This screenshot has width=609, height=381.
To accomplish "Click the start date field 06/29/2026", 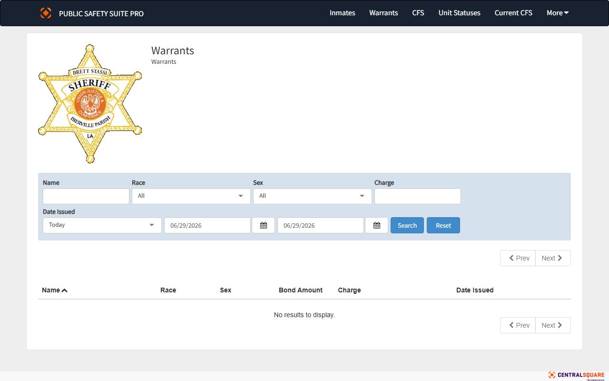I will click(x=207, y=225).
